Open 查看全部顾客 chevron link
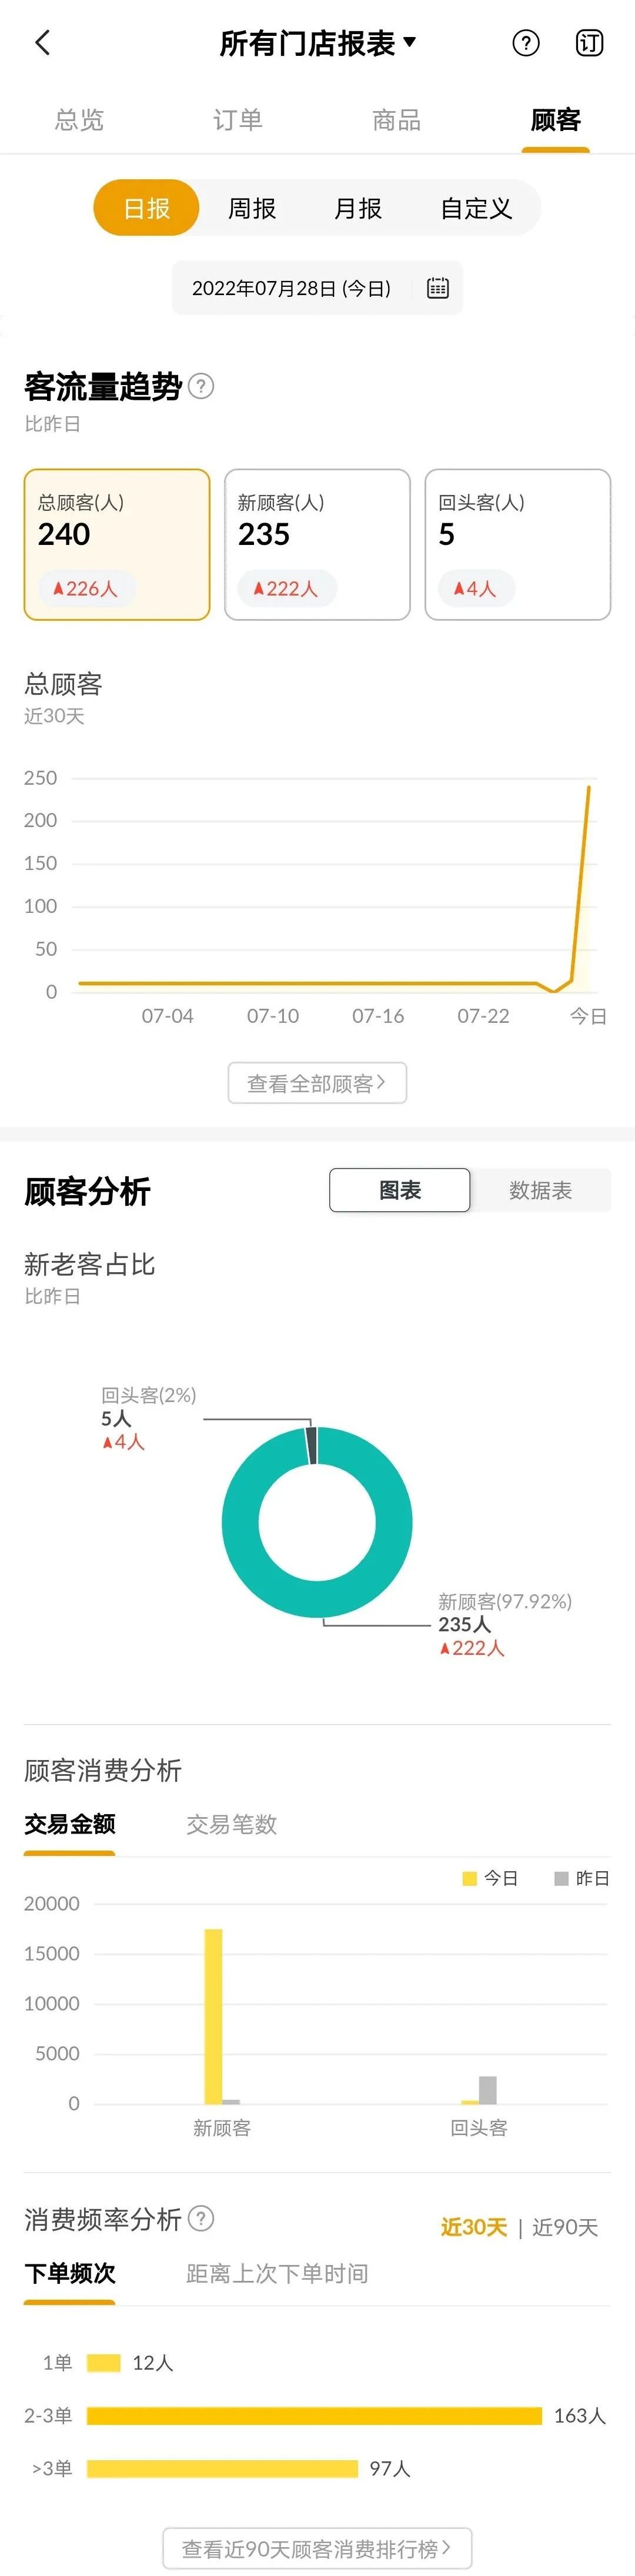The height and width of the screenshot is (2576, 635). coord(317,1083)
